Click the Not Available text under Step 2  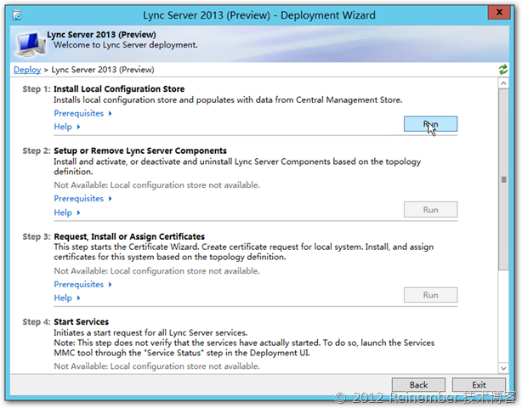click(x=156, y=185)
